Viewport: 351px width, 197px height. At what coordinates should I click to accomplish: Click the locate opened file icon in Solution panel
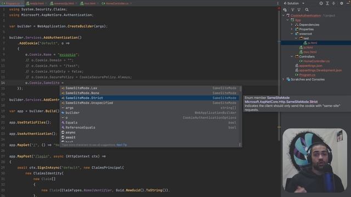tap(321, 3)
